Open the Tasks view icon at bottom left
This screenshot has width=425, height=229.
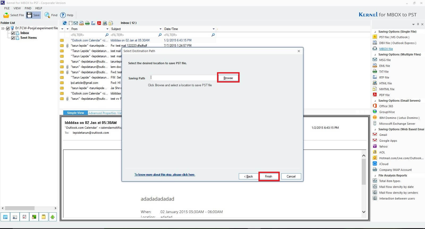click(x=24, y=217)
